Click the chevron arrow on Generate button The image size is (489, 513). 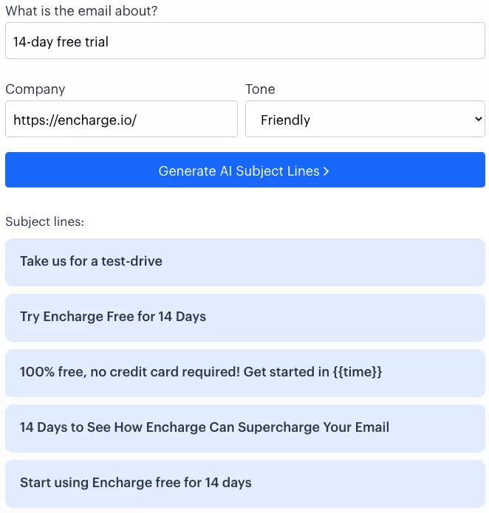(x=326, y=171)
